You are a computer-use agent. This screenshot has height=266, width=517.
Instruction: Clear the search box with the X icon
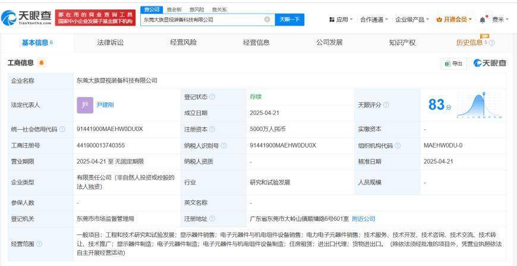click(267, 20)
